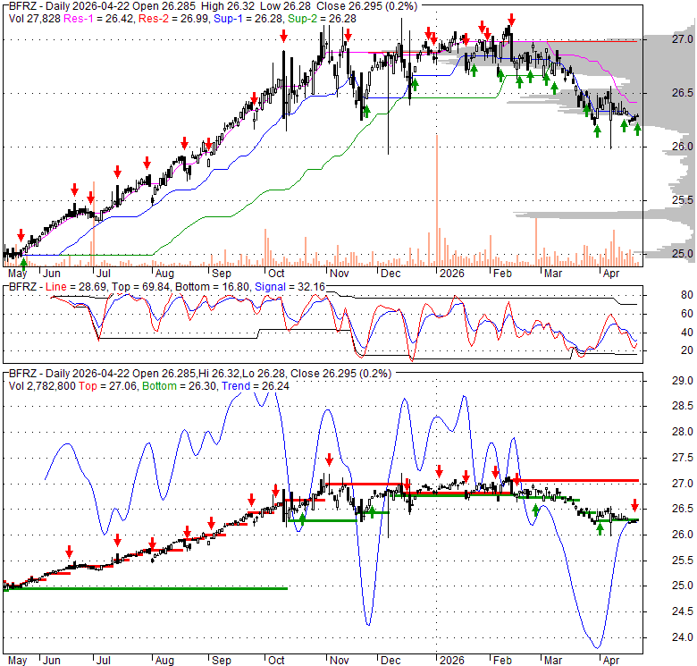
Task: Click the 60 level on oscillator axis
Action: click(x=687, y=314)
